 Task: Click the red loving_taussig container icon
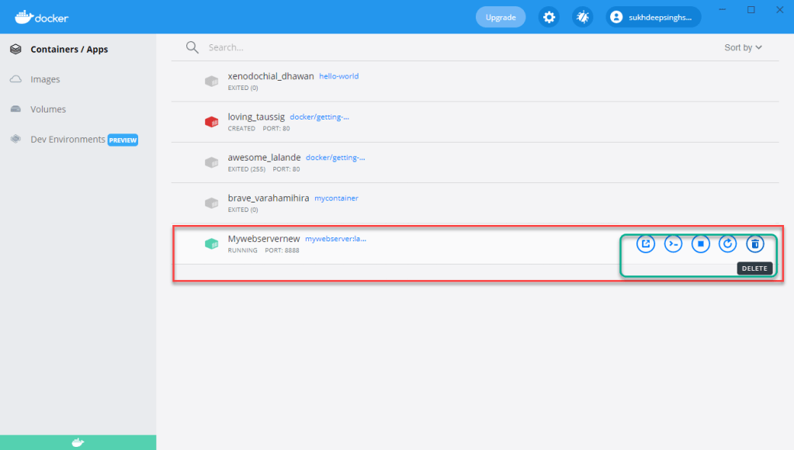(x=211, y=122)
